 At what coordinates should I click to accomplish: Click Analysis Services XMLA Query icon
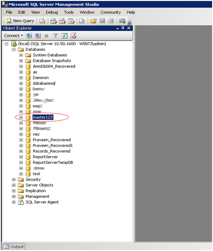click(71, 21)
